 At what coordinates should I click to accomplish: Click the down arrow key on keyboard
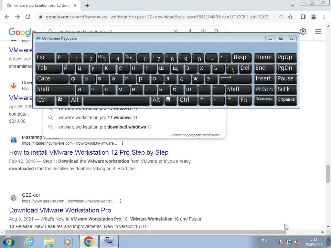pyautogui.click(x=218, y=100)
